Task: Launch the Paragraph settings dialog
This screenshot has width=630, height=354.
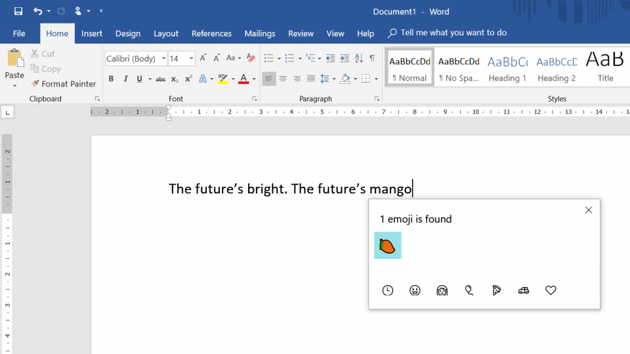Action: click(x=377, y=99)
